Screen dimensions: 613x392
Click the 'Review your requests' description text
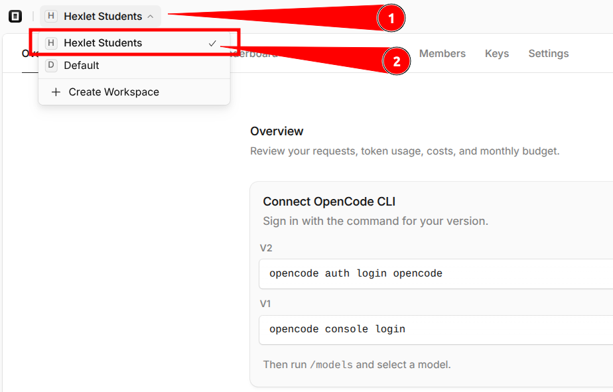point(405,151)
